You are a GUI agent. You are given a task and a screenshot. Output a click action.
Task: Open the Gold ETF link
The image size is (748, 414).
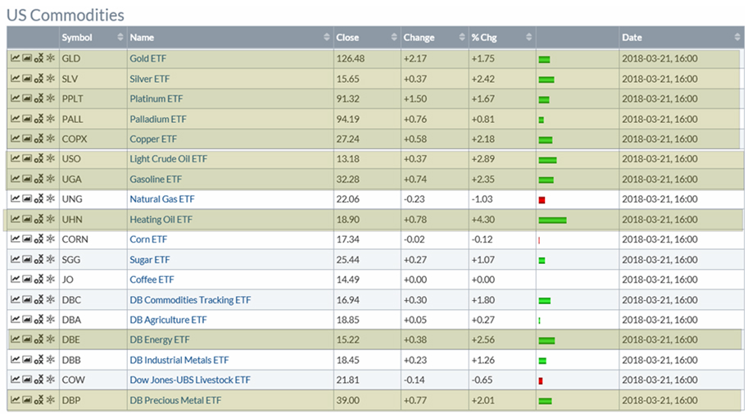coord(150,58)
